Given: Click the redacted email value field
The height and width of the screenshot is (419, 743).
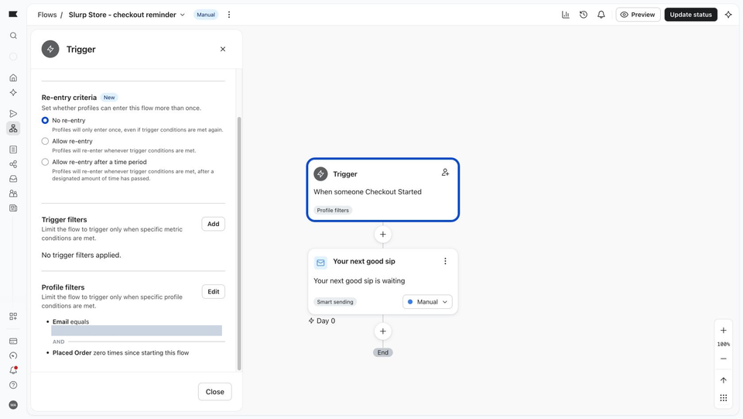Looking at the screenshot, I should coord(136,331).
